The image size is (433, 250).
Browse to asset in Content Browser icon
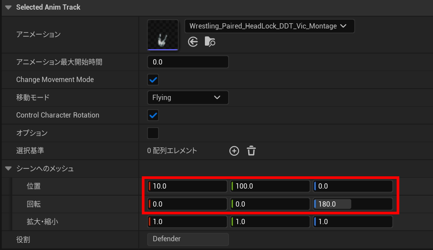click(210, 42)
